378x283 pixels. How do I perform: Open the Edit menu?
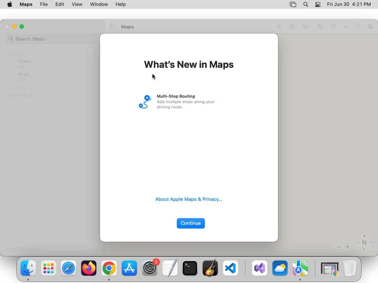(x=59, y=4)
